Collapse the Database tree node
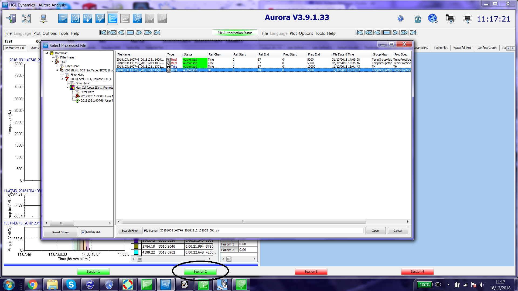Image resolution: width=518 pixels, height=291 pixels. (x=47, y=53)
